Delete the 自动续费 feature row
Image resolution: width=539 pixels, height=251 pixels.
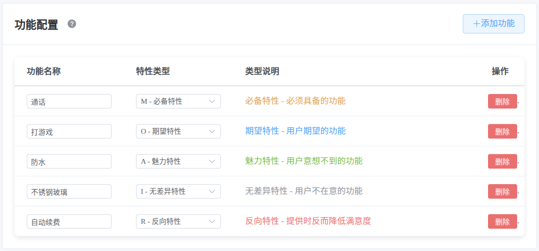tap(502, 222)
